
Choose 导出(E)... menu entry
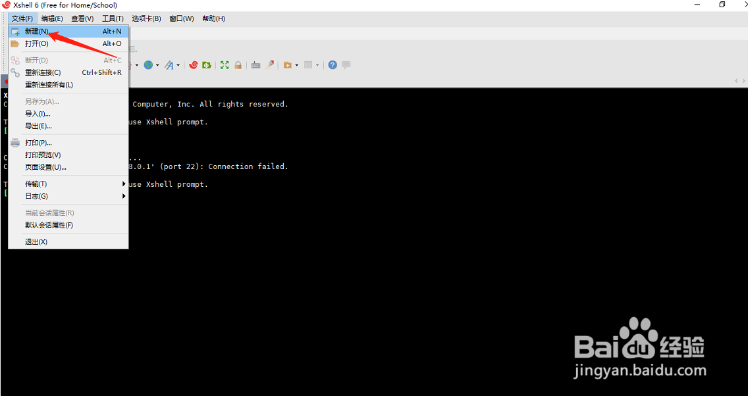pos(68,126)
